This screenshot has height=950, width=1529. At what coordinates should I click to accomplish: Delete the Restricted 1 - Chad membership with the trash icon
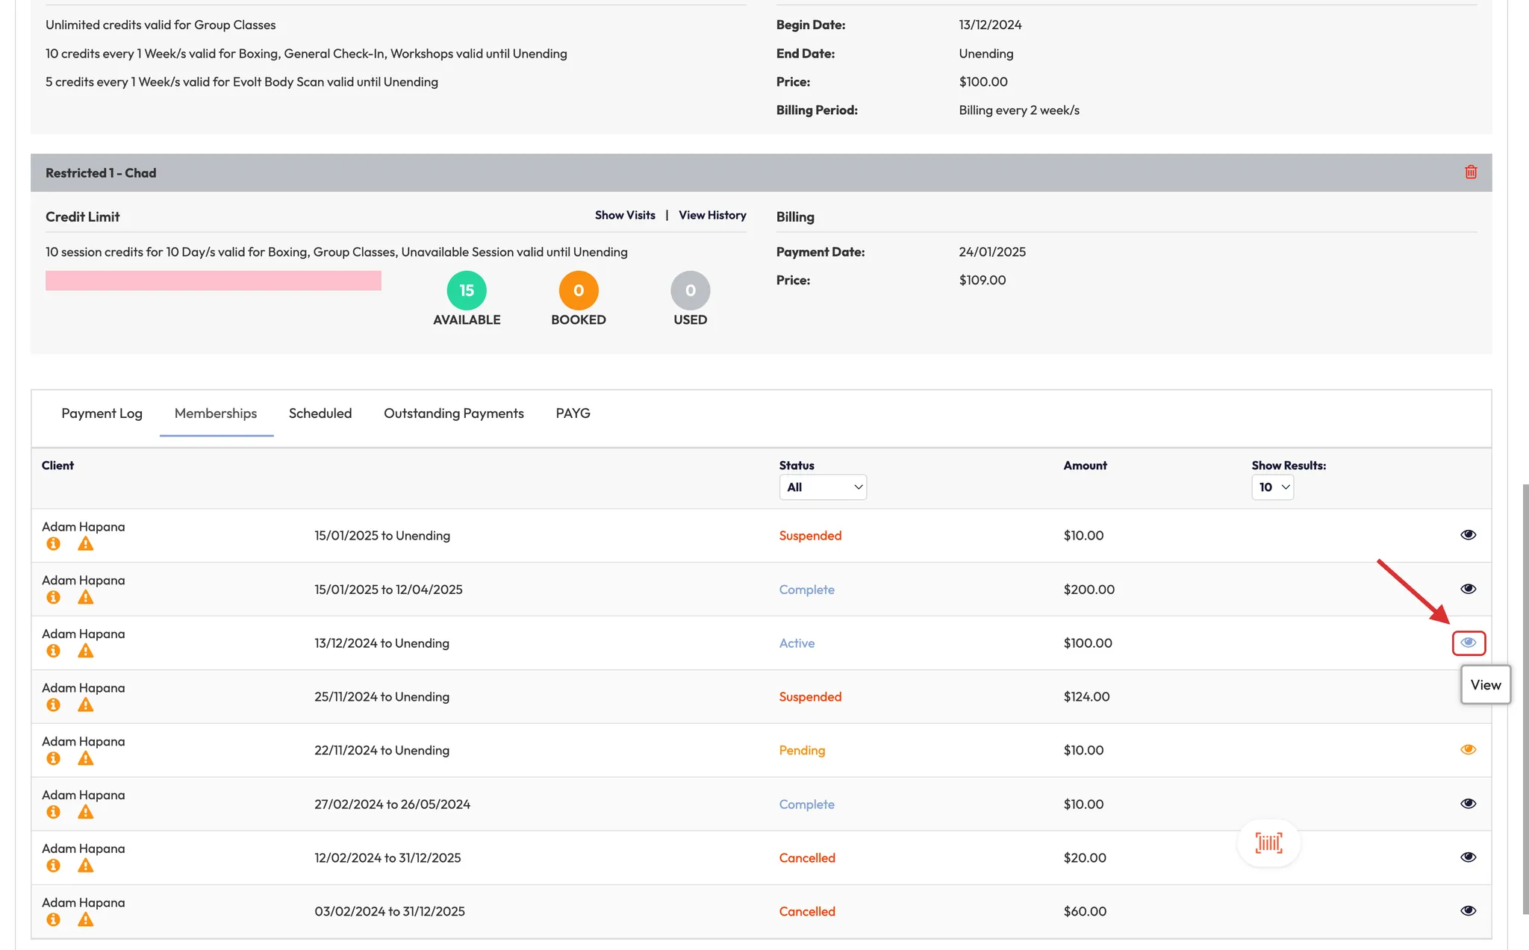click(x=1471, y=172)
